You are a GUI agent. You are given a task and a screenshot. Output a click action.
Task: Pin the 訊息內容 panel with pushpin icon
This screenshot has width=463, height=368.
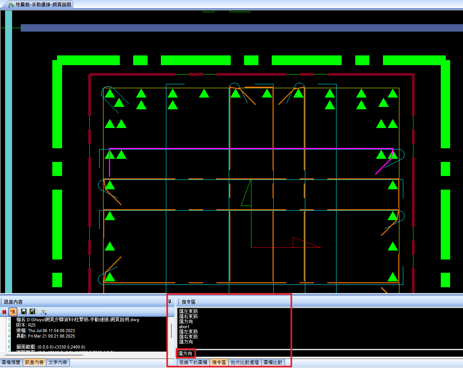[169, 301]
